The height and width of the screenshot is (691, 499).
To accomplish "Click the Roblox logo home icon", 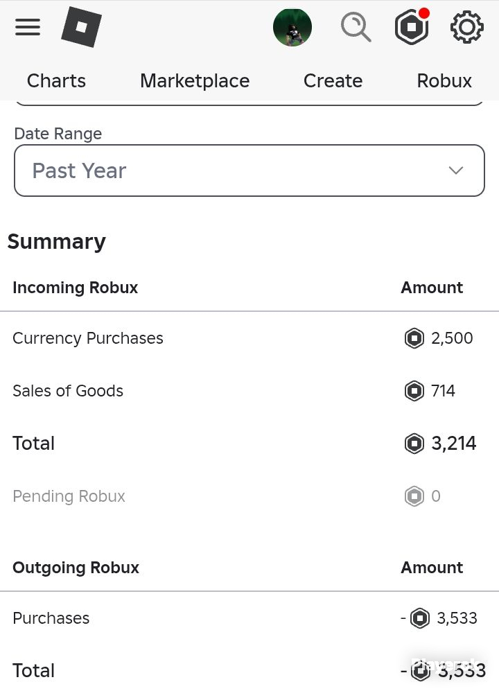I will [81, 27].
